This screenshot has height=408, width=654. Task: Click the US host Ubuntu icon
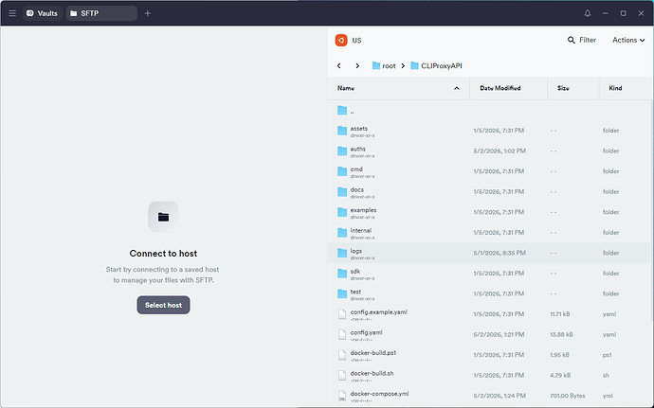[341, 41]
